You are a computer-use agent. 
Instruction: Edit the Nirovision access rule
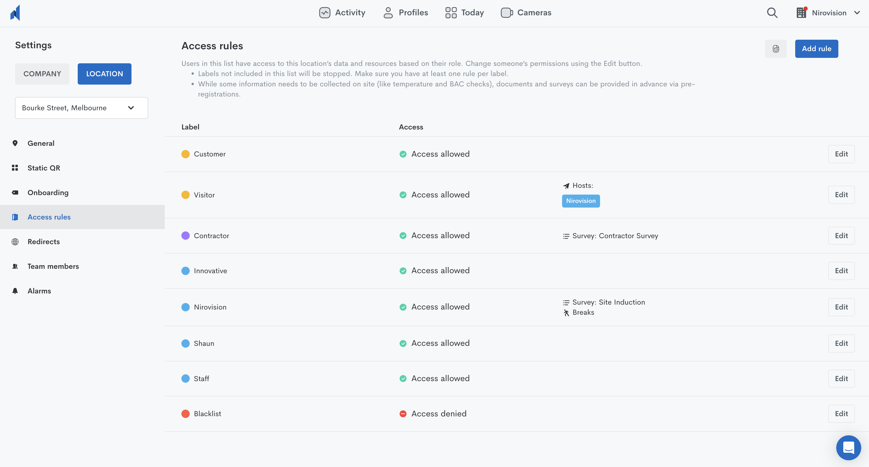[841, 307]
